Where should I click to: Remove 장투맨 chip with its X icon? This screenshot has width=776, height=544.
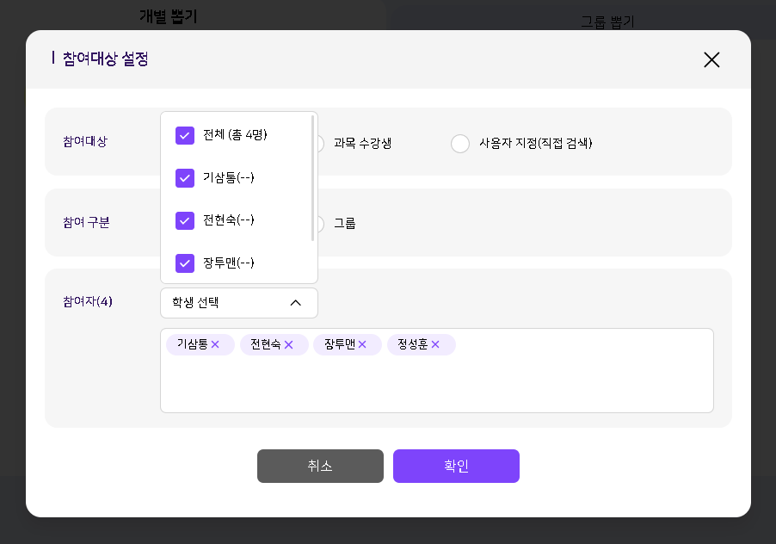[x=362, y=344]
